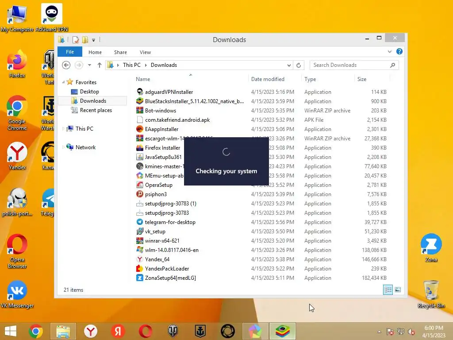453x340 pixels.
Task: Refresh the Downloads folder
Action: [299, 65]
